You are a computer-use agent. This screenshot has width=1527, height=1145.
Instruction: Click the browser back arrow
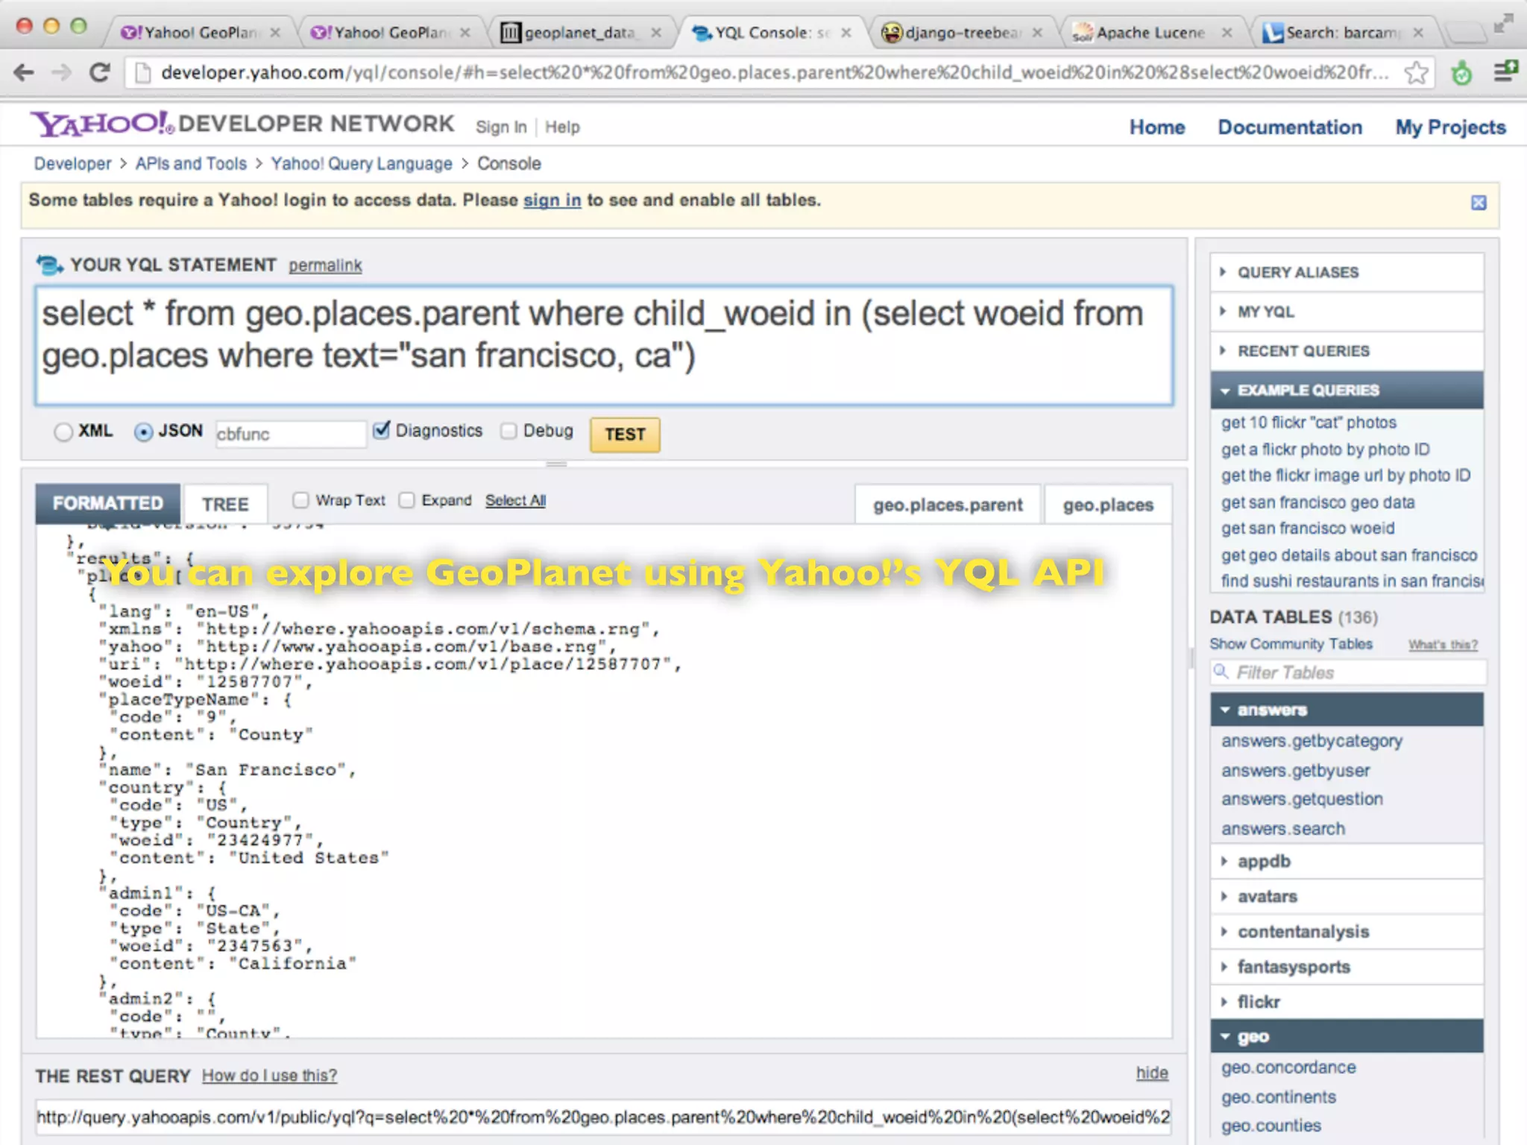(x=24, y=72)
